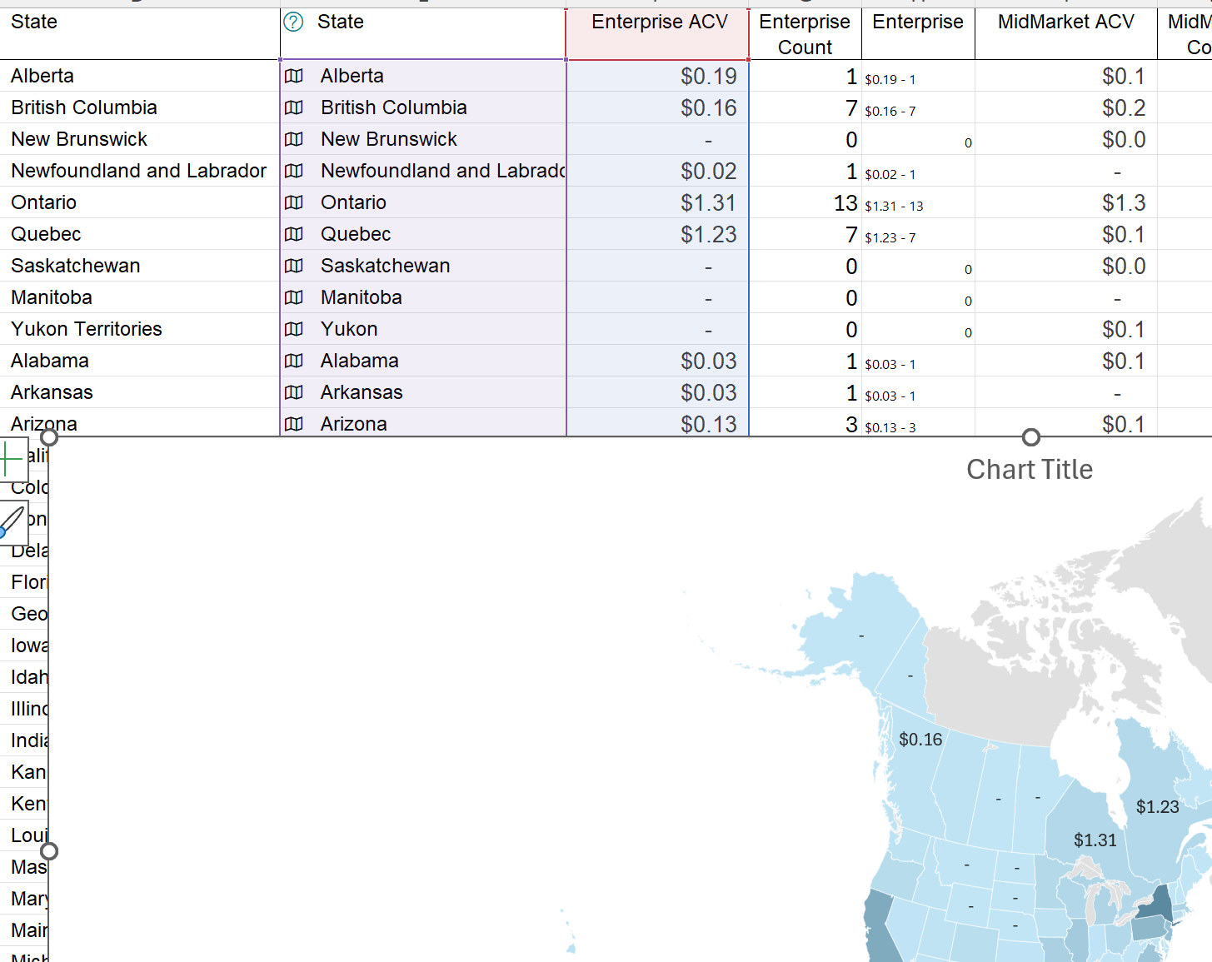Open the Chart Elements plus button
Screen dimensions: 1212x962
[x=13, y=458]
